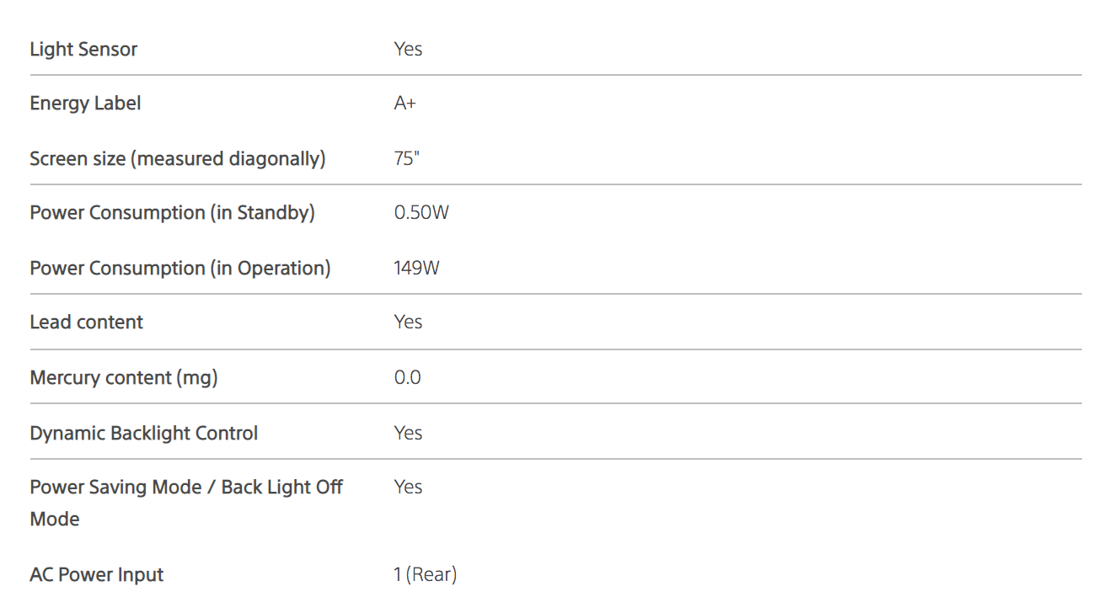
Task: Select the A+ energy rating value
Action: (x=405, y=104)
